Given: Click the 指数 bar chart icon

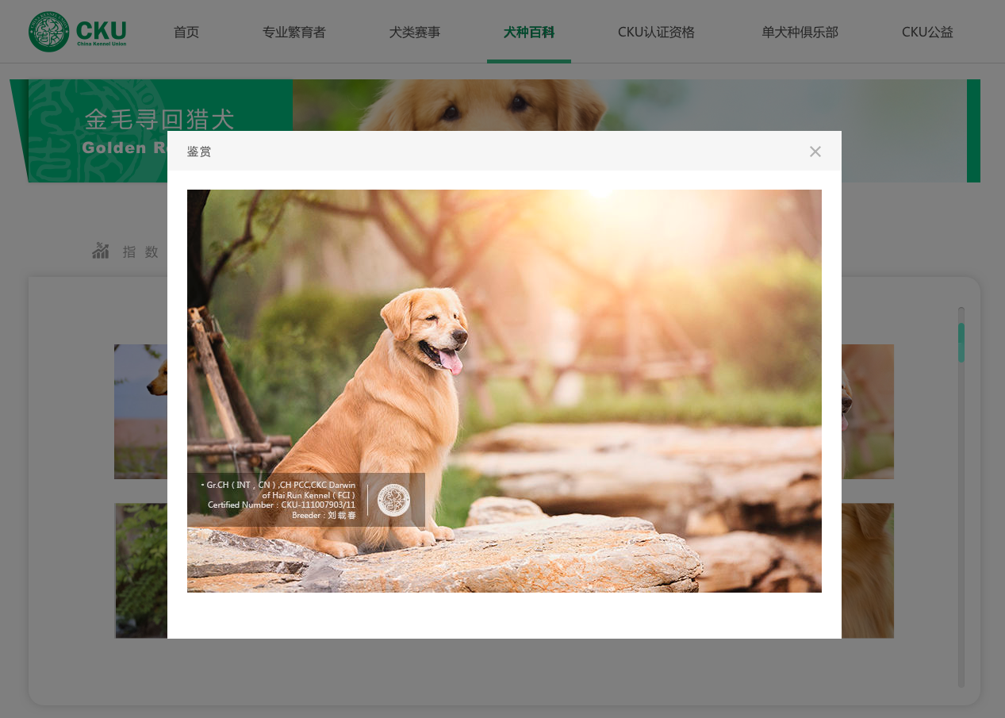Looking at the screenshot, I should point(101,251).
